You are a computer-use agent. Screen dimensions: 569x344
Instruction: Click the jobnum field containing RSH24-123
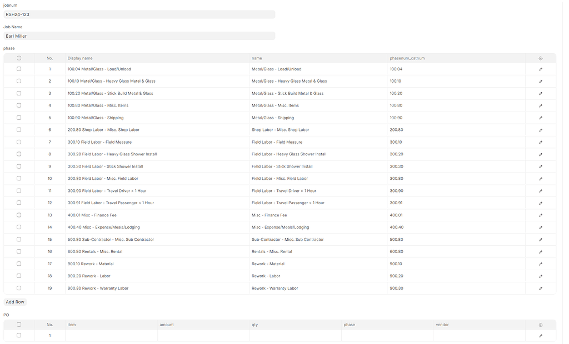[x=138, y=14]
